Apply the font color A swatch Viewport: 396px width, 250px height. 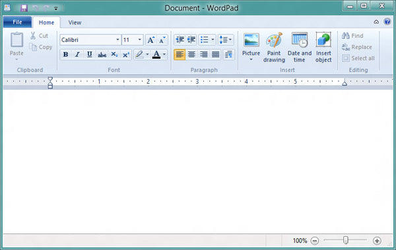coord(156,54)
